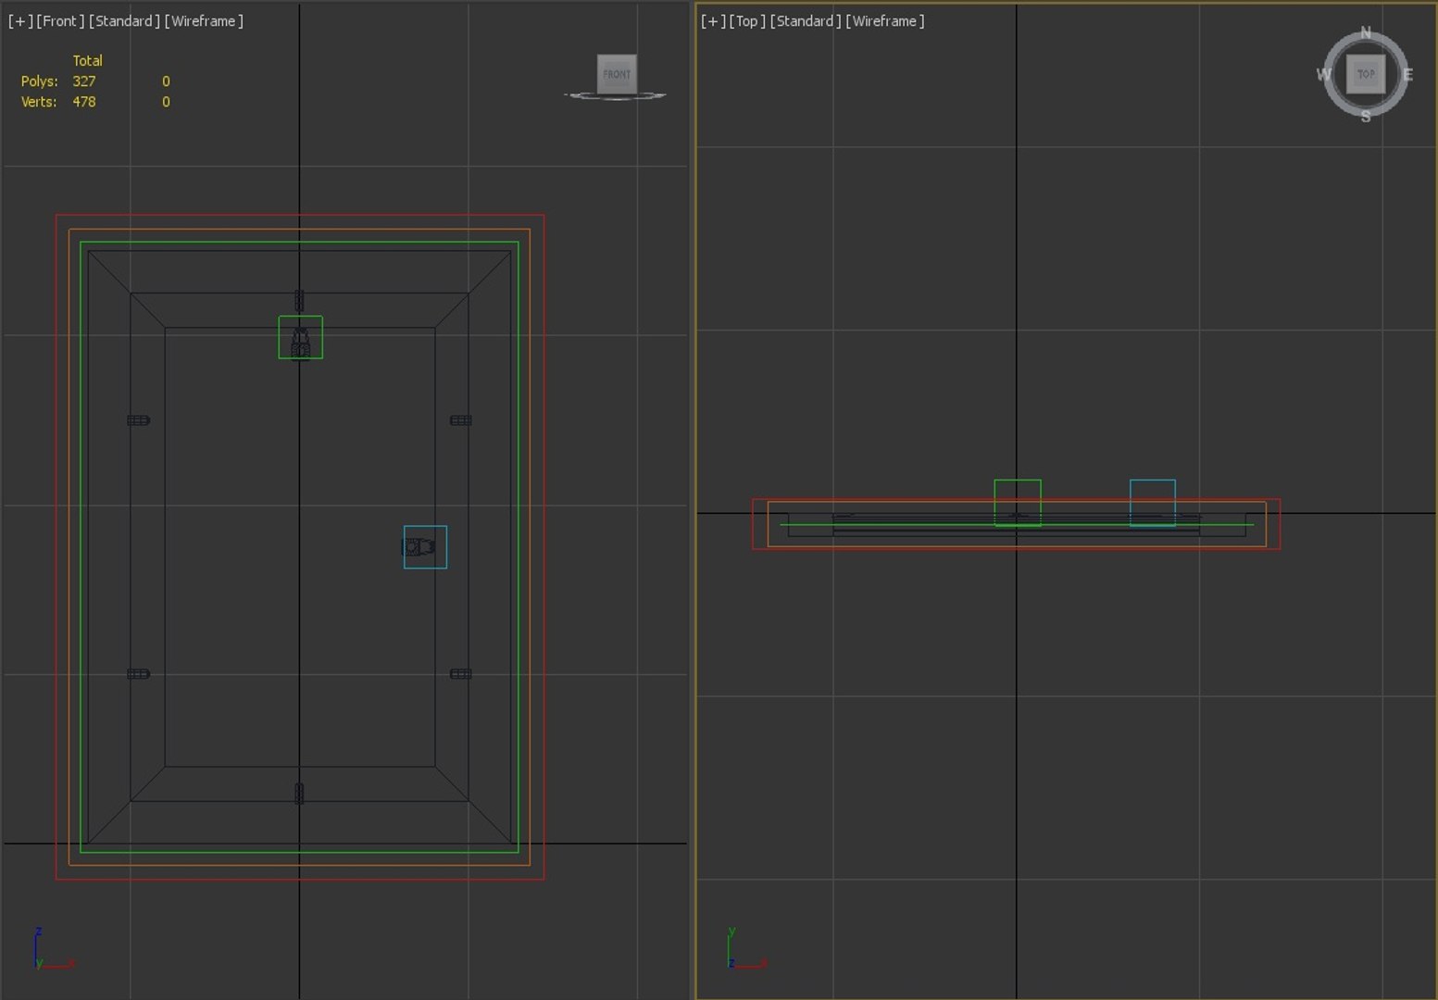Select the green square object in Top view

tap(1018, 503)
